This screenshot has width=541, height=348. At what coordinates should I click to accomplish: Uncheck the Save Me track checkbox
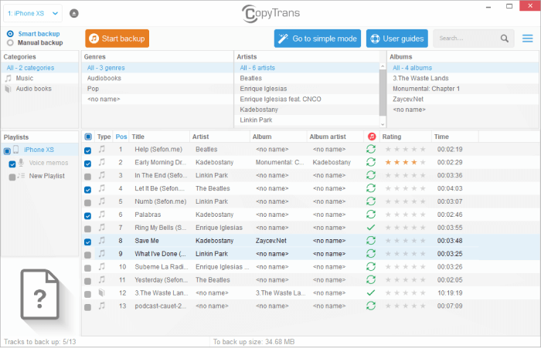point(87,242)
